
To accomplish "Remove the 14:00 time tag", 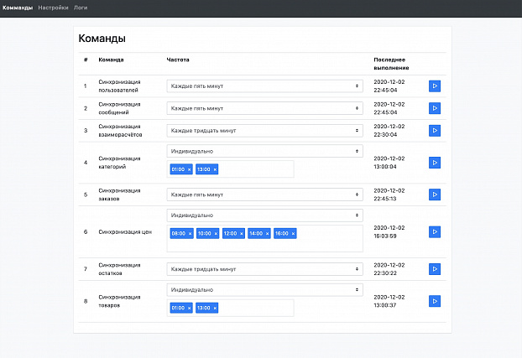I will 268,234.
